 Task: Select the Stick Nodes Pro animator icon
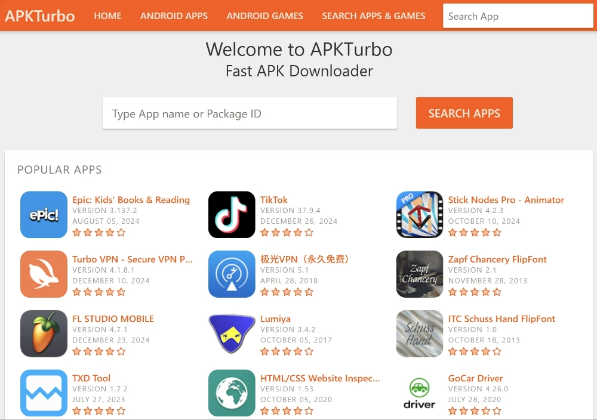tap(419, 214)
